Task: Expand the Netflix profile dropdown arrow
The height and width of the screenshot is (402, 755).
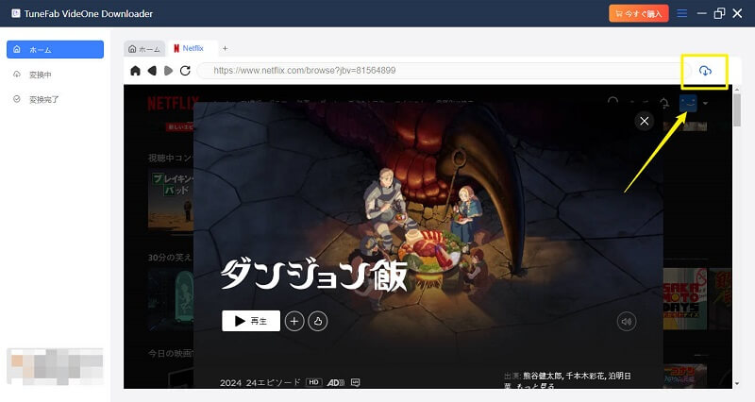Action: tap(705, 103)
